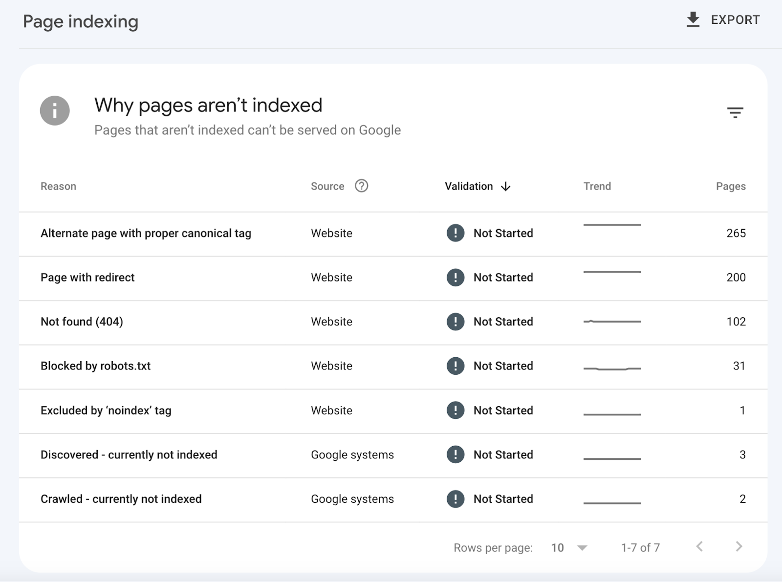Open the Page with redirect issue details
The image size is (782, 582).
pyautogui.click(x=87, y=277)
